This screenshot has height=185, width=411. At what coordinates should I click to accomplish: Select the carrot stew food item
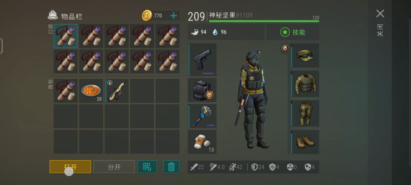coord(91,91)
